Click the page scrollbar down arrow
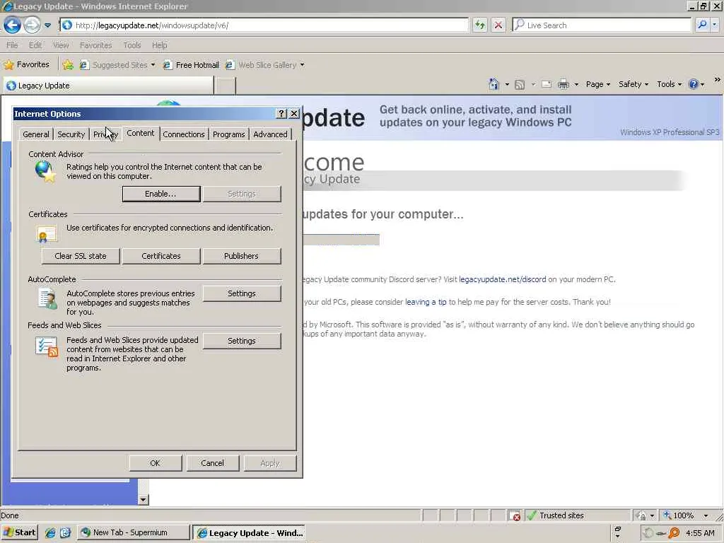This screenshot has height=543, width=724. pos(143,499)
